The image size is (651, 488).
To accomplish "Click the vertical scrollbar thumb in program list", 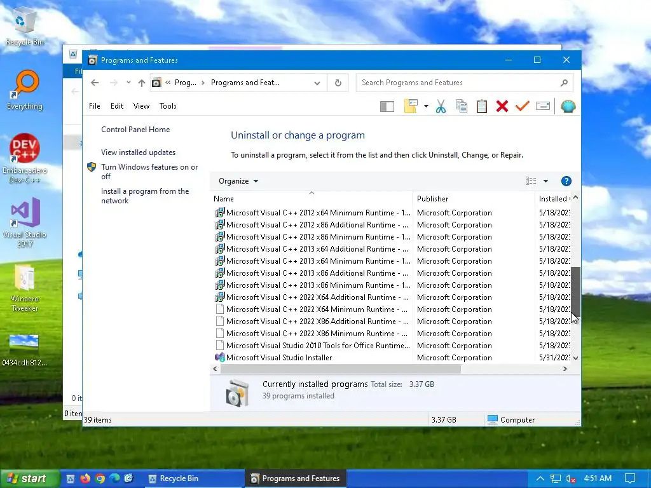I will pyautogui.click(x=575, y=291).
